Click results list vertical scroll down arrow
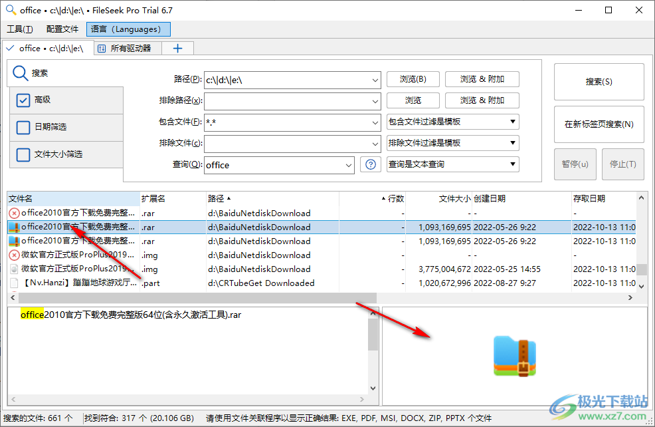Image resolution: width=655 pixels, height=427 pixels. pos(642,287)
